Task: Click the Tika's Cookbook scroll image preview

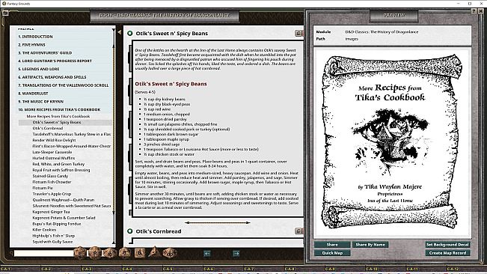Action: tap(392, 142)
